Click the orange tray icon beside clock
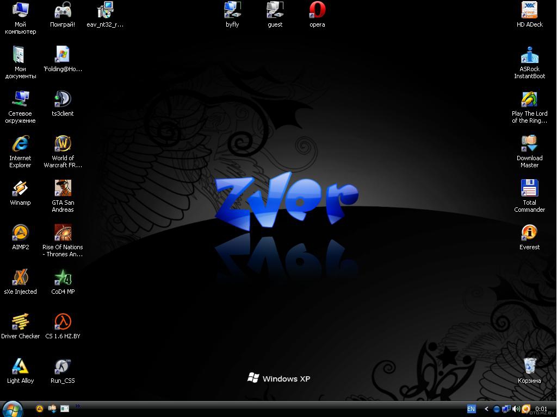557x417 pixels. pos(526,409)
